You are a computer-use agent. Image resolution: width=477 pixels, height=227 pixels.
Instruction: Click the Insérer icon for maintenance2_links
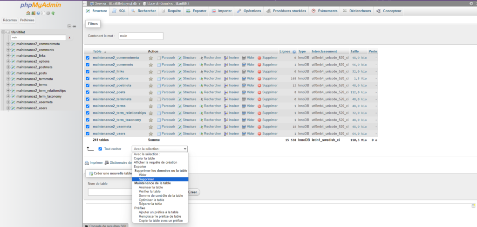click(226, 72)
